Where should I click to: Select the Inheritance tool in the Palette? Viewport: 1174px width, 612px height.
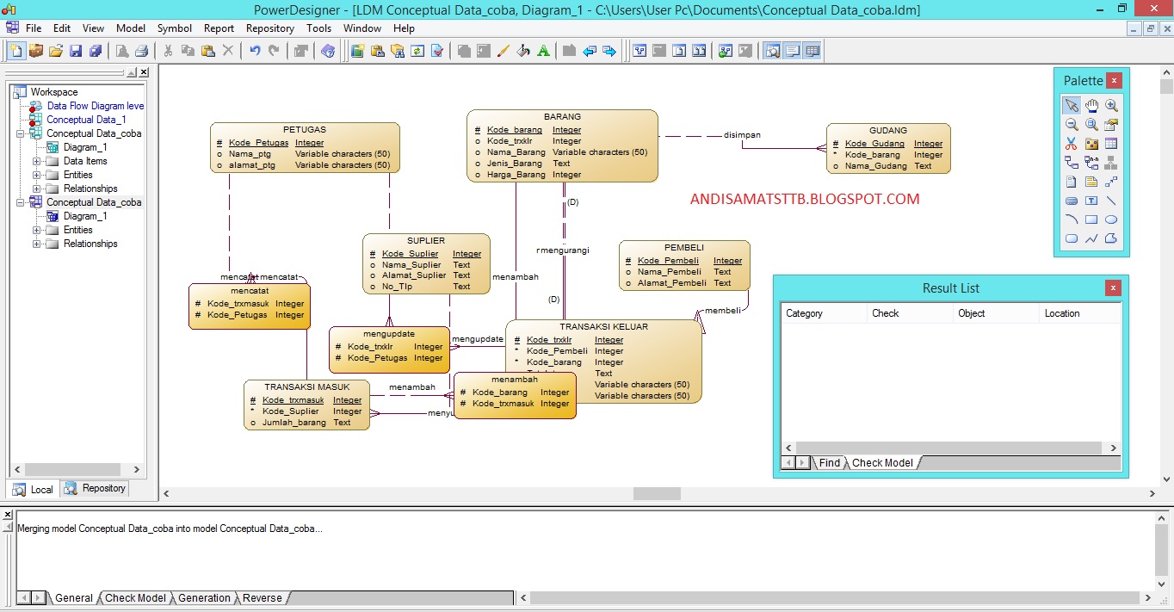click(x=1109, y=162)
